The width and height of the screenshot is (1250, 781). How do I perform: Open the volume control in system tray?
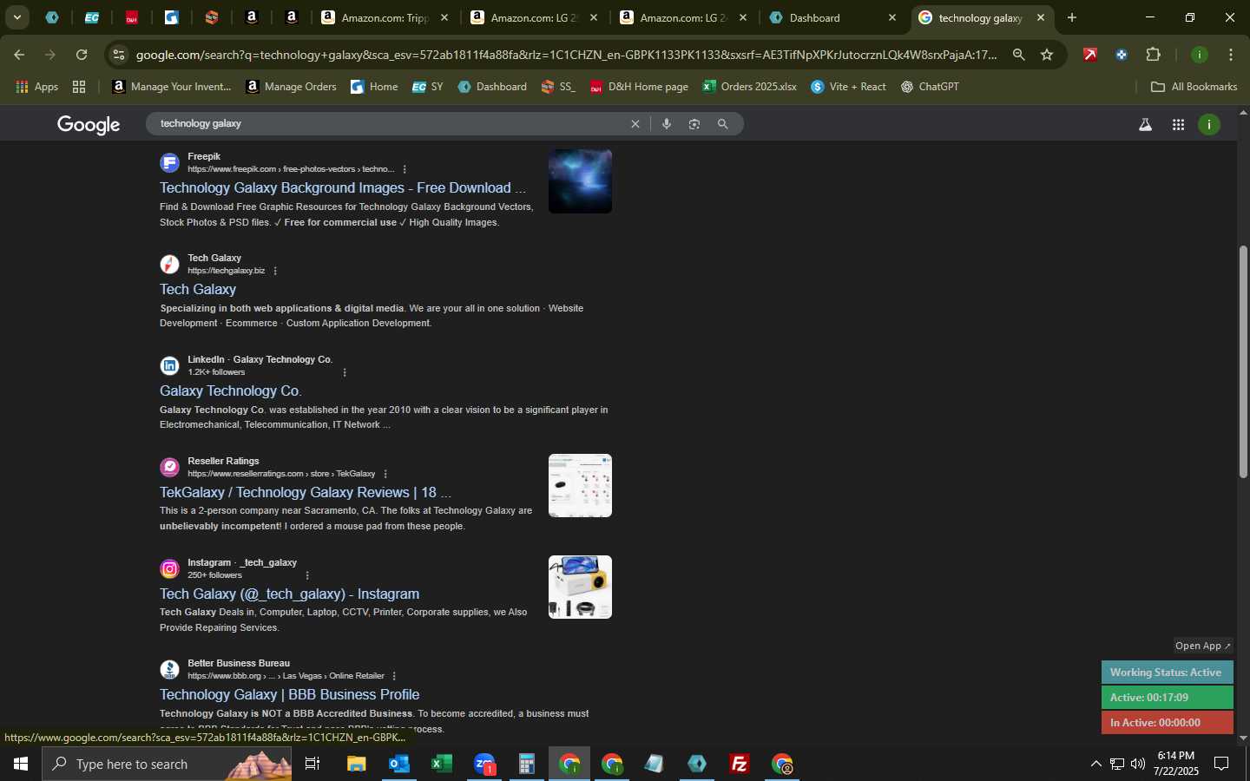1138,764
